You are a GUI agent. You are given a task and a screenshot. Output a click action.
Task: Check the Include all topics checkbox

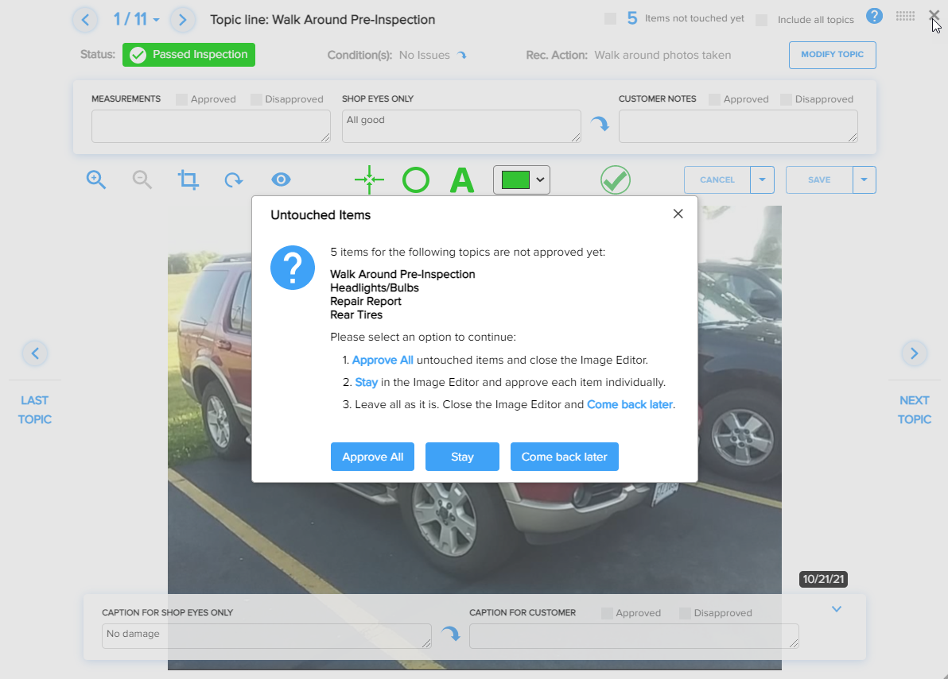point(762,20)
